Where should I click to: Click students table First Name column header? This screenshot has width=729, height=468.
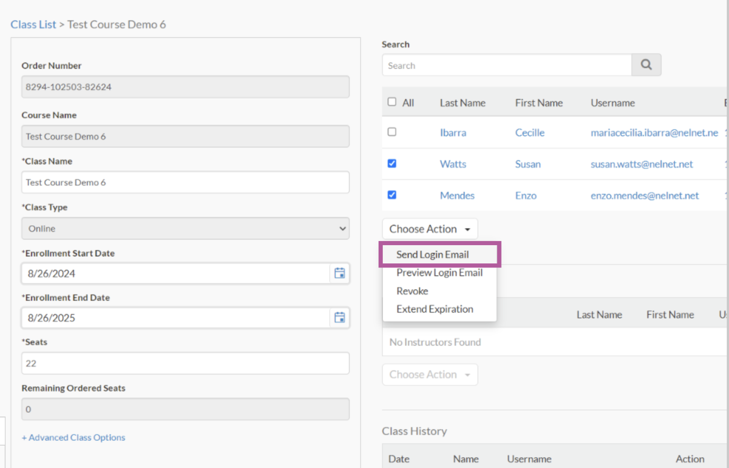point(539,103)
